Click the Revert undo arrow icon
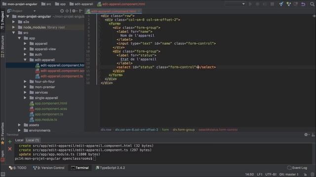The image size is (316, 177). click(303, 4)
